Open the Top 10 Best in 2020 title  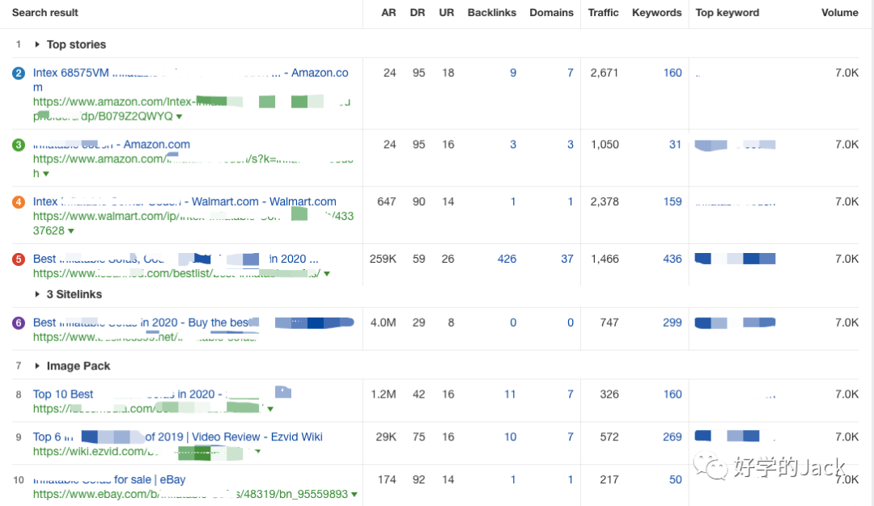click(x=162, y=394)
